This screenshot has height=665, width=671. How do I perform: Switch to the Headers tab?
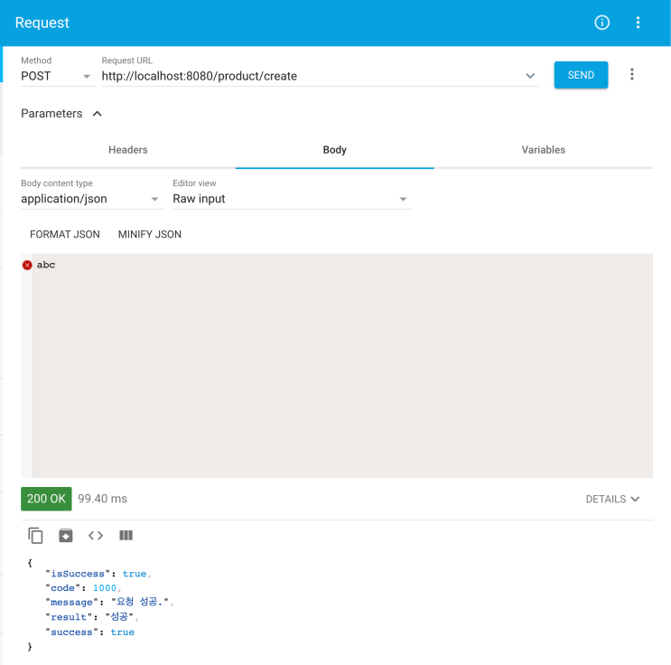(x=128, y=150)
